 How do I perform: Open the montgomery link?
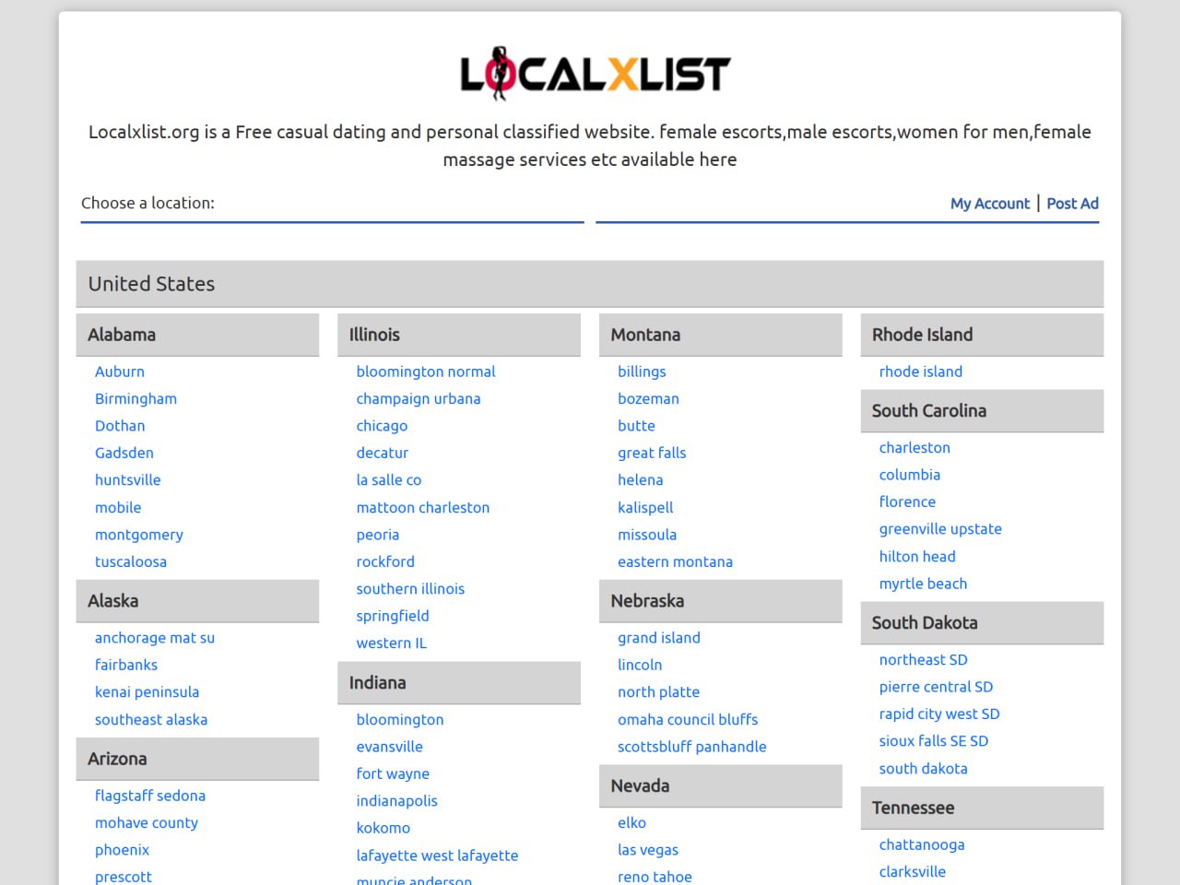coord(139,535)
